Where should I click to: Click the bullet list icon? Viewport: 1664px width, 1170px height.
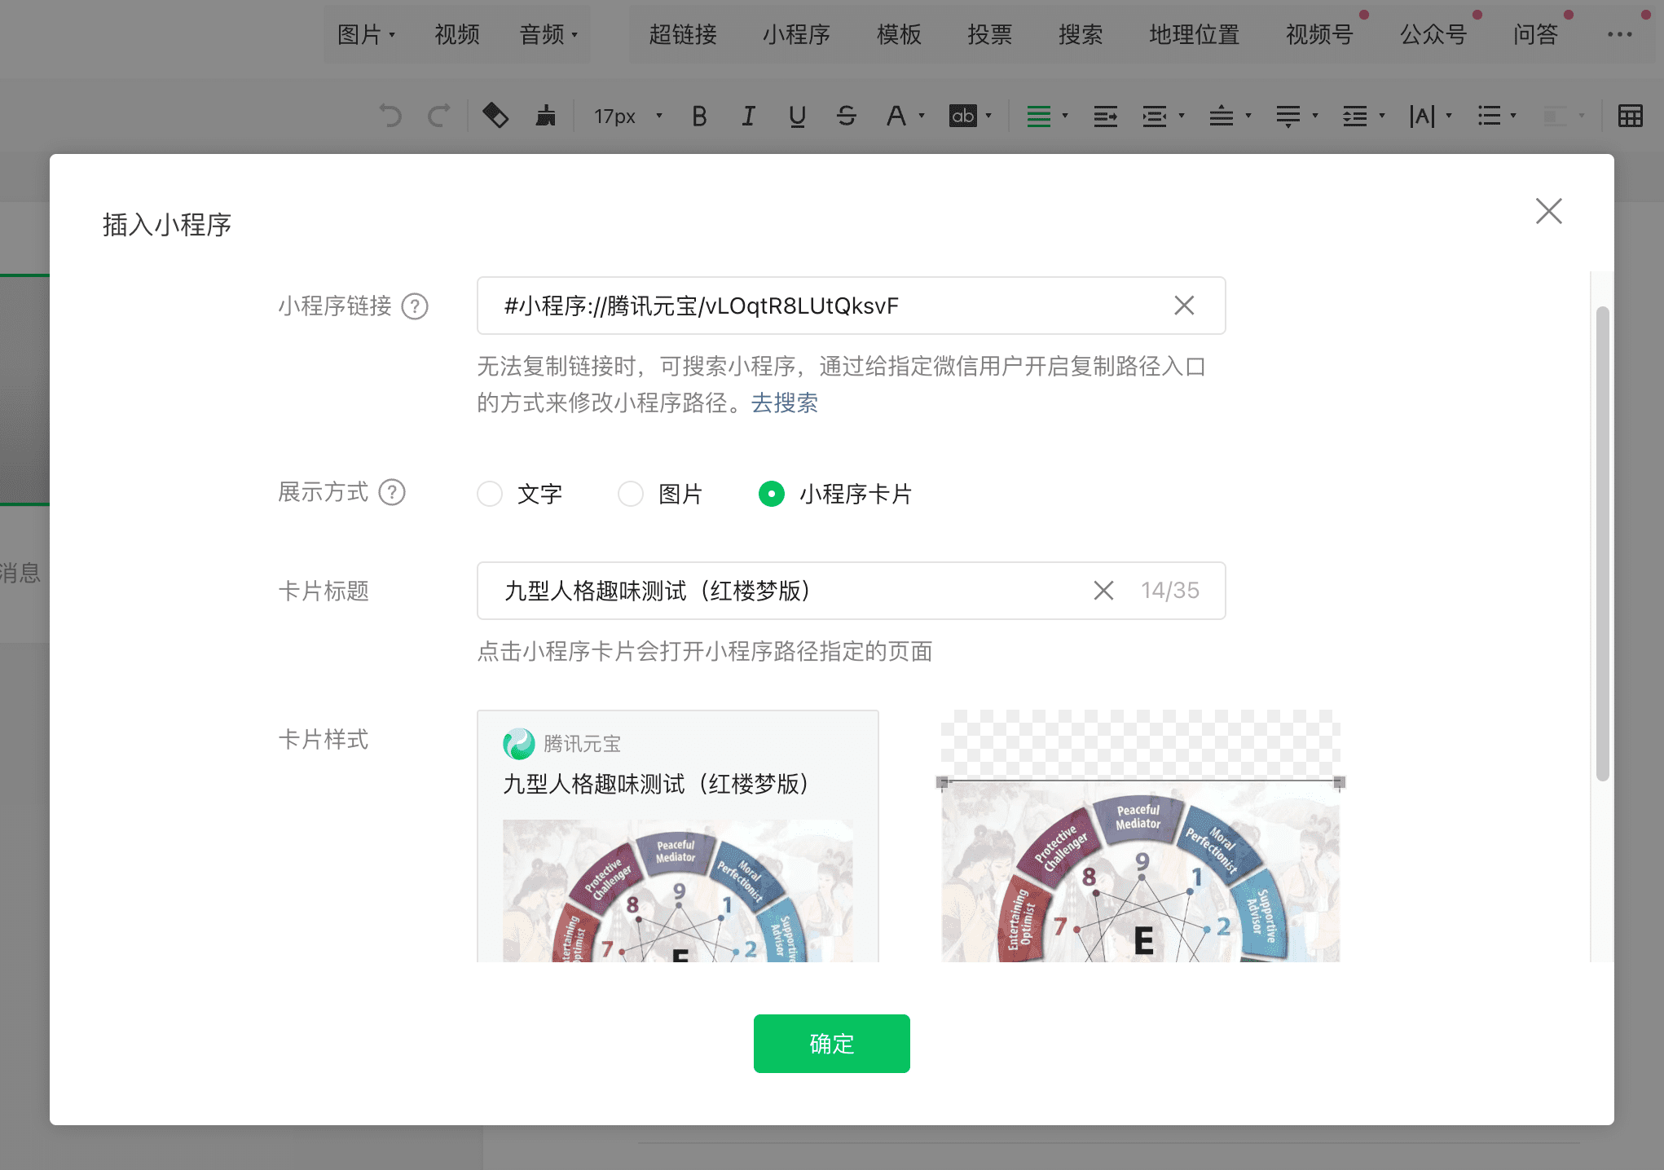(1489, 117)
